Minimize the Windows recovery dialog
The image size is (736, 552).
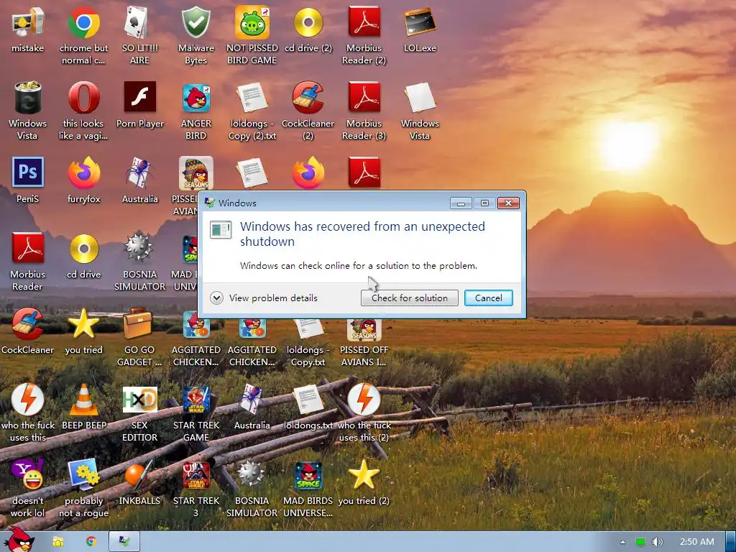(x=461, y=203)
